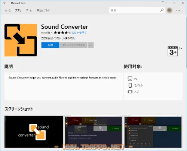The height and width of the screenshot is (151, 187).
Task: Open the black sound converter screenshot thumbnail
Action: (x=34, y=132)
